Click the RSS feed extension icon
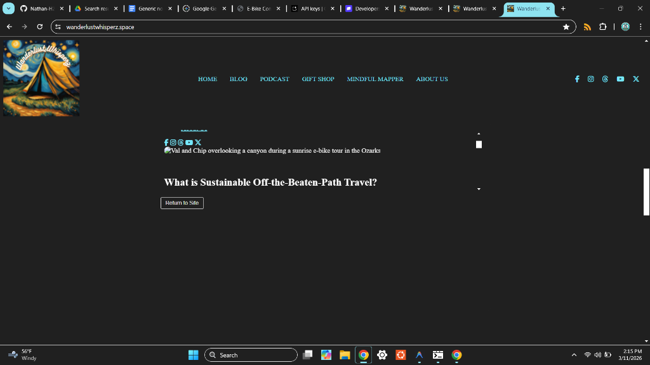This screenshot has width=650, height=365. [x=587, y=27]
